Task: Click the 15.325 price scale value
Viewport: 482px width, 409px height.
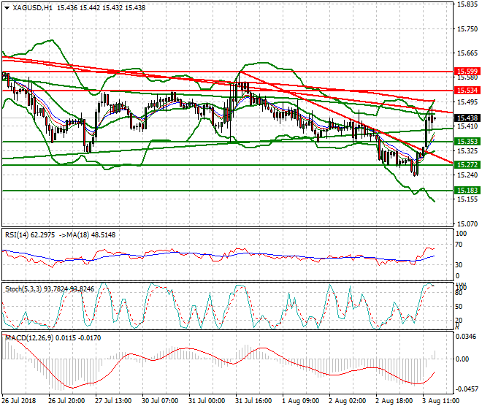Action: click(x=467, y=151)
